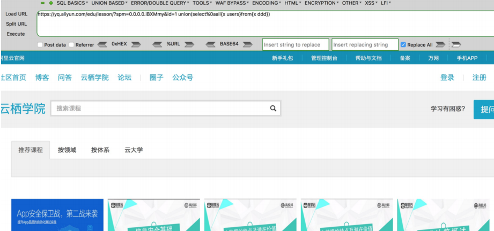This screenshot has height=231, width=494.
Task: Open the XSS dropdown menu
Action: point(372,3)
